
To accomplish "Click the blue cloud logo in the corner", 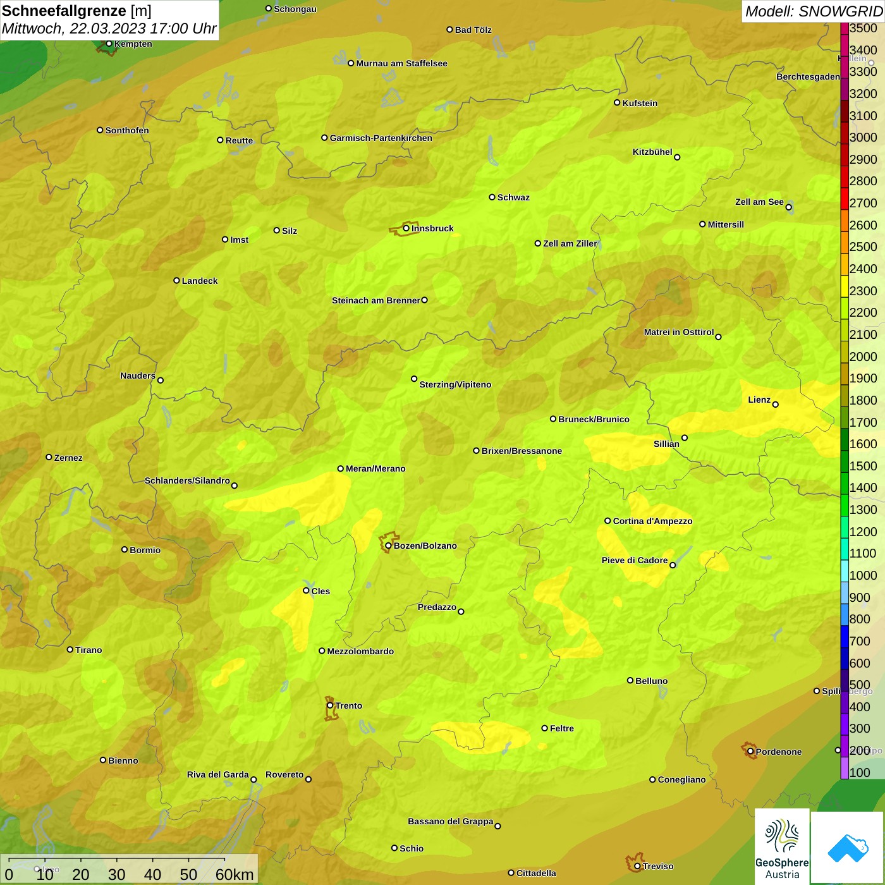I will click(847, 848).
